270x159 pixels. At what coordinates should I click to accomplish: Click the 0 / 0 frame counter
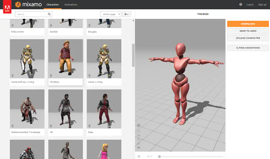(x=150, y=156)
